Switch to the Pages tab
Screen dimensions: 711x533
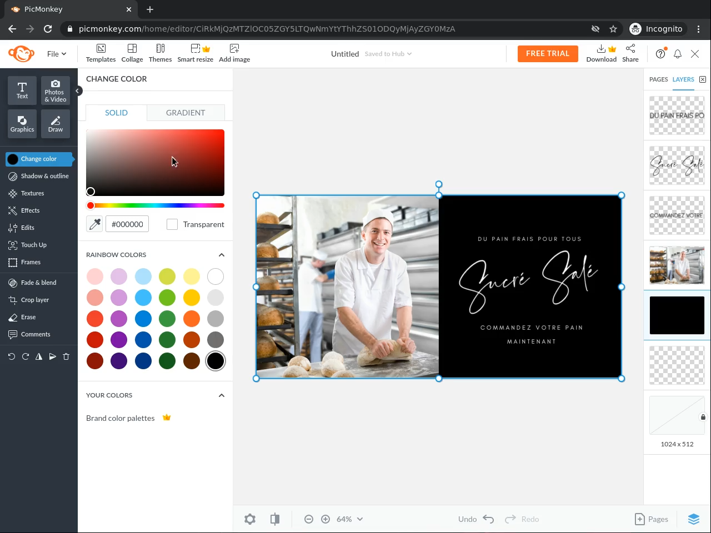(x=658, y=79)
